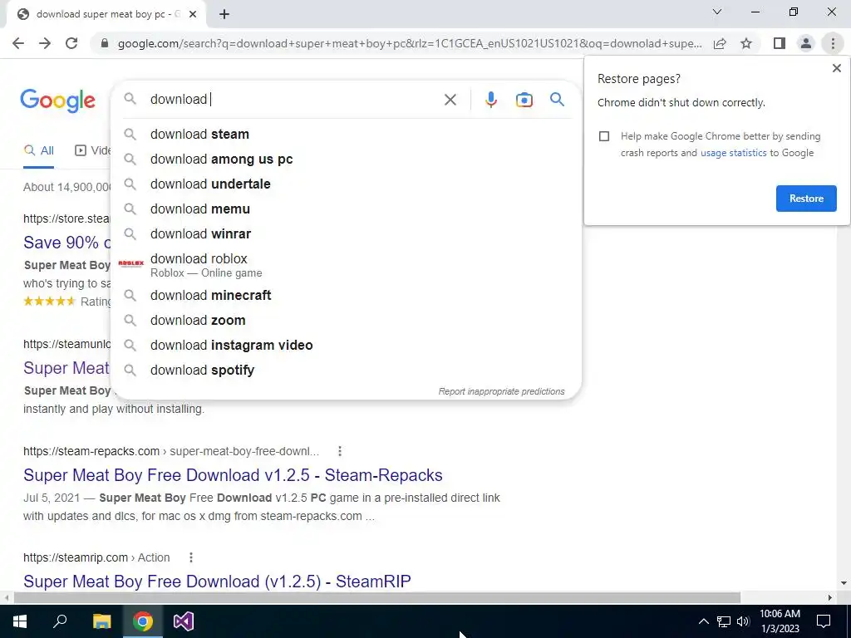851x638 pixels.
Task: Start voice search with microphone icon
Action: [490, 100]
